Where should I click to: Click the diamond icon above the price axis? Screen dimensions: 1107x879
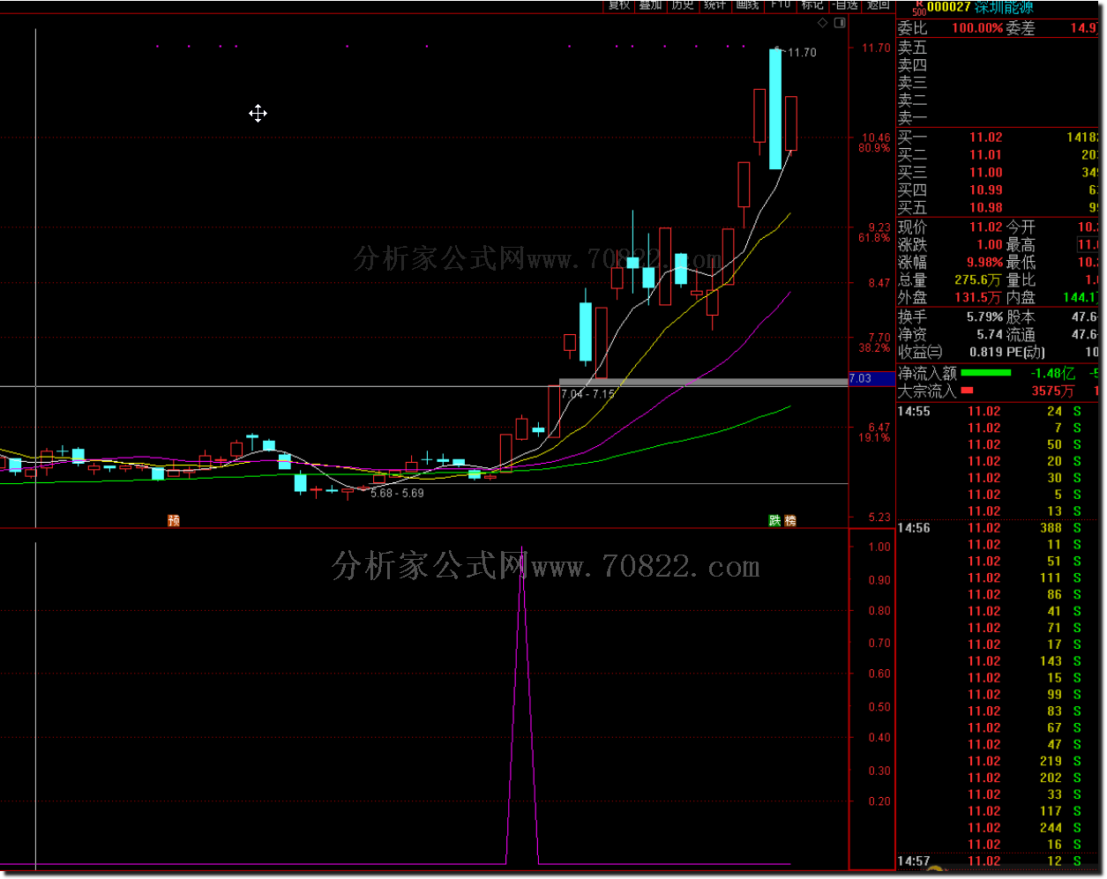[x=823, y=23]
